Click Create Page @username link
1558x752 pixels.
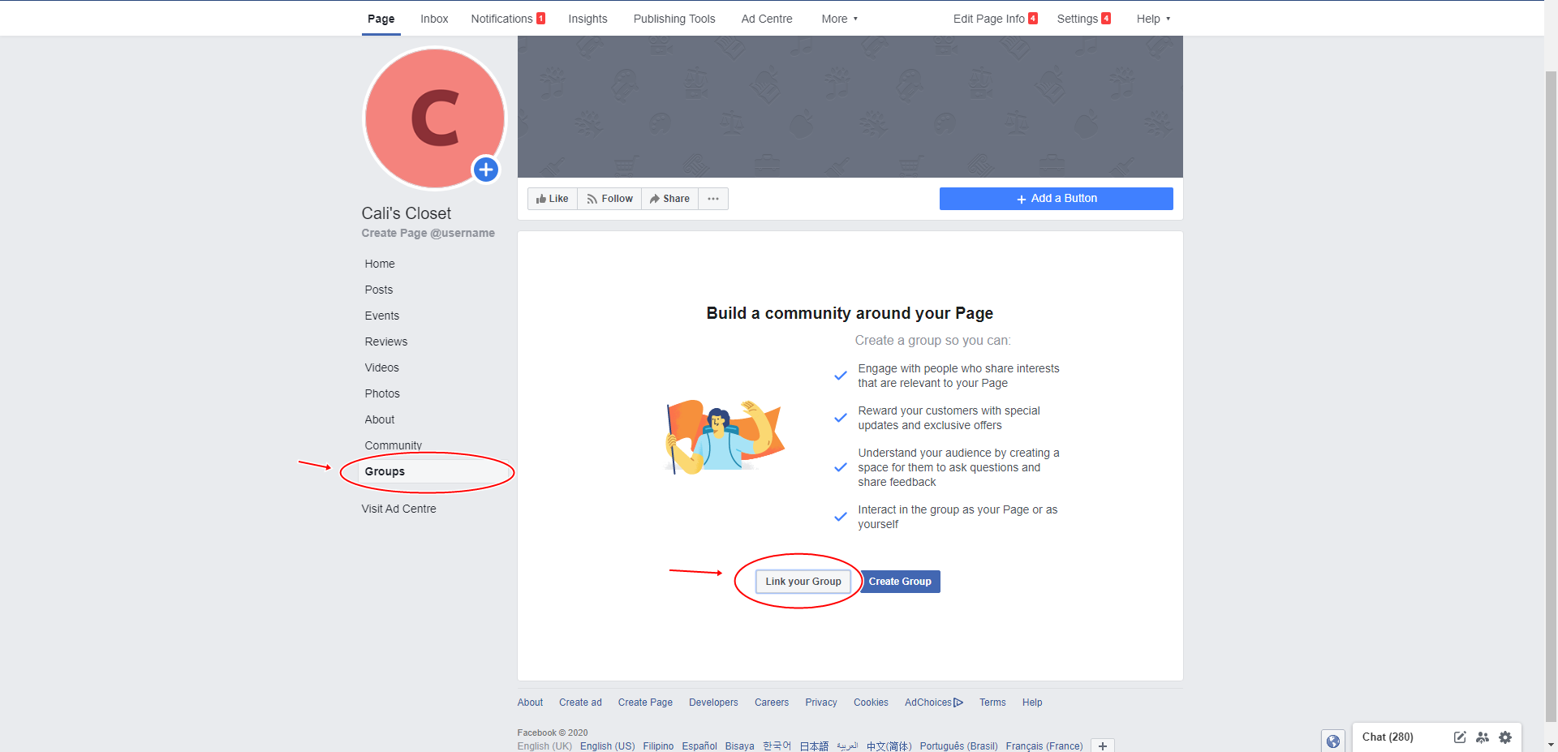point(428,233)
